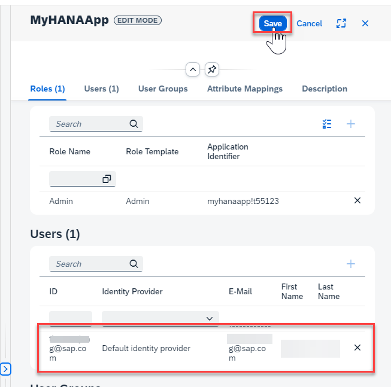
Task: Click Roles search magnifier icon
Action: pyautogui.click(x=134, y=124)
